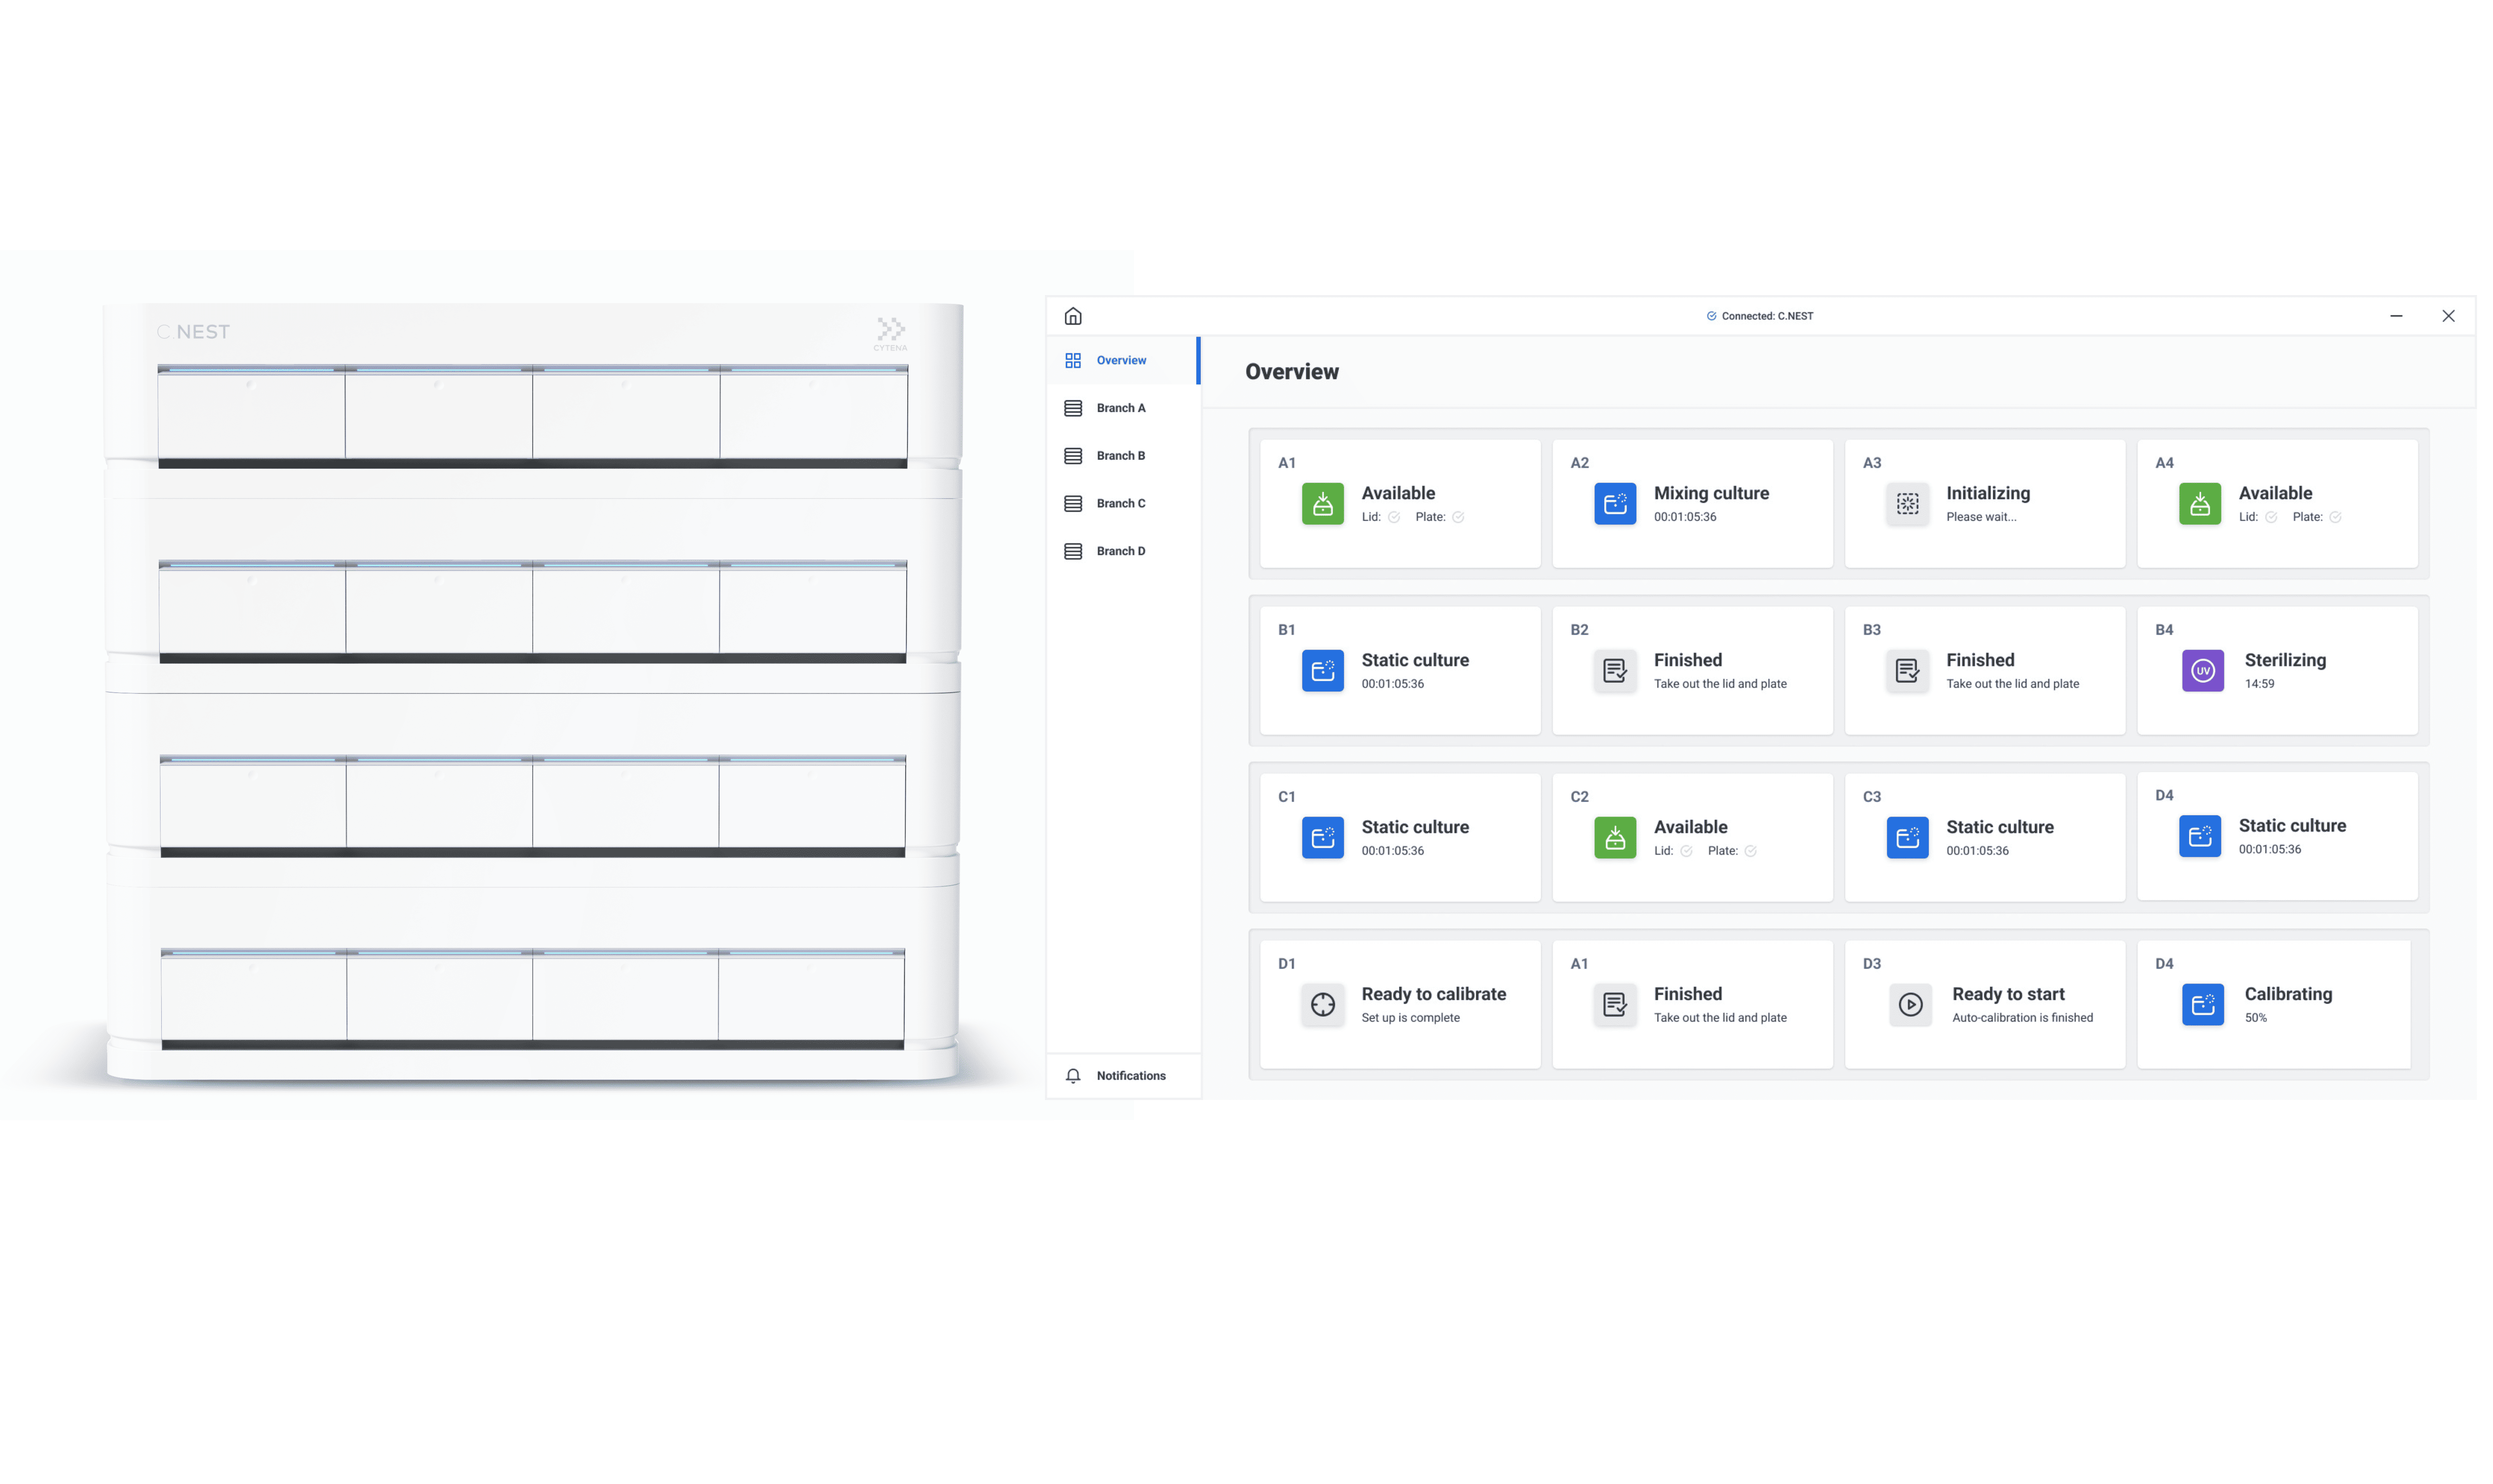Image resolution: width=2493 pixels, height=1484 pixels.
Task: Click the green Available icon in card A4
Action: pyautogui.click(x=2200, y=504)
